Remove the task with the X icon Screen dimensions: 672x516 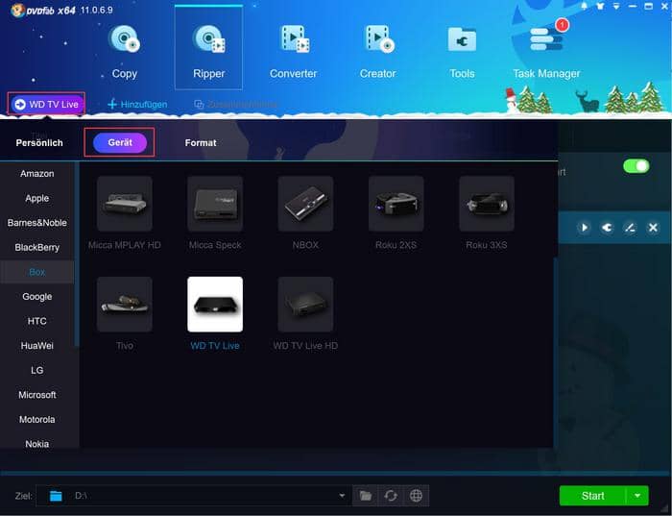pos(653,228)
